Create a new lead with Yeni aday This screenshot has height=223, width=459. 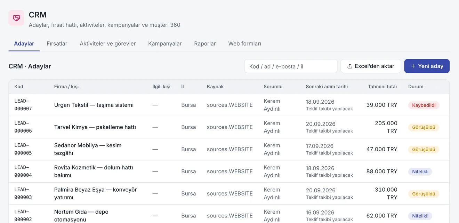pos(427,66)
